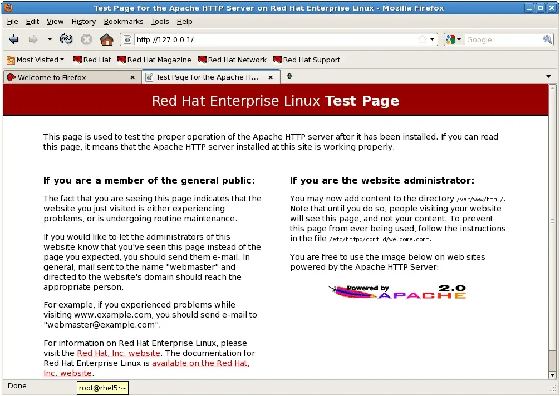
Task: Open a new tab with plus icon
Action: pos(289,77)
